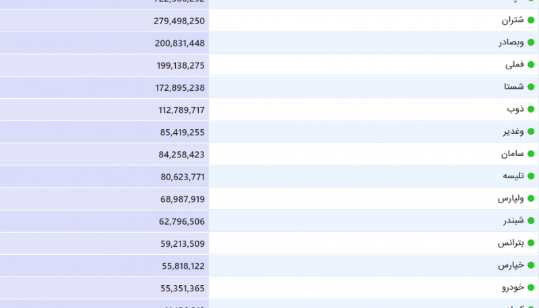The height and width of the screenshot is (308, 539).
Task: Click the green dot beside خودرو
Action: pos(531,288)
